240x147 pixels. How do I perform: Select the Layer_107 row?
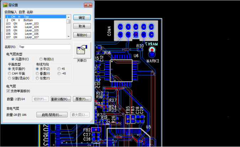click(36, 37)
